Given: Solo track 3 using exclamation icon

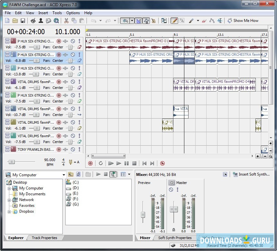Looking at the screenshot, I should point(79,68).
